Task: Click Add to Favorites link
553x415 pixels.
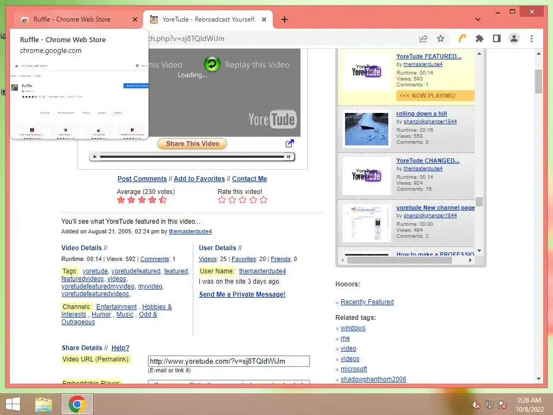Action: [199, 178]
